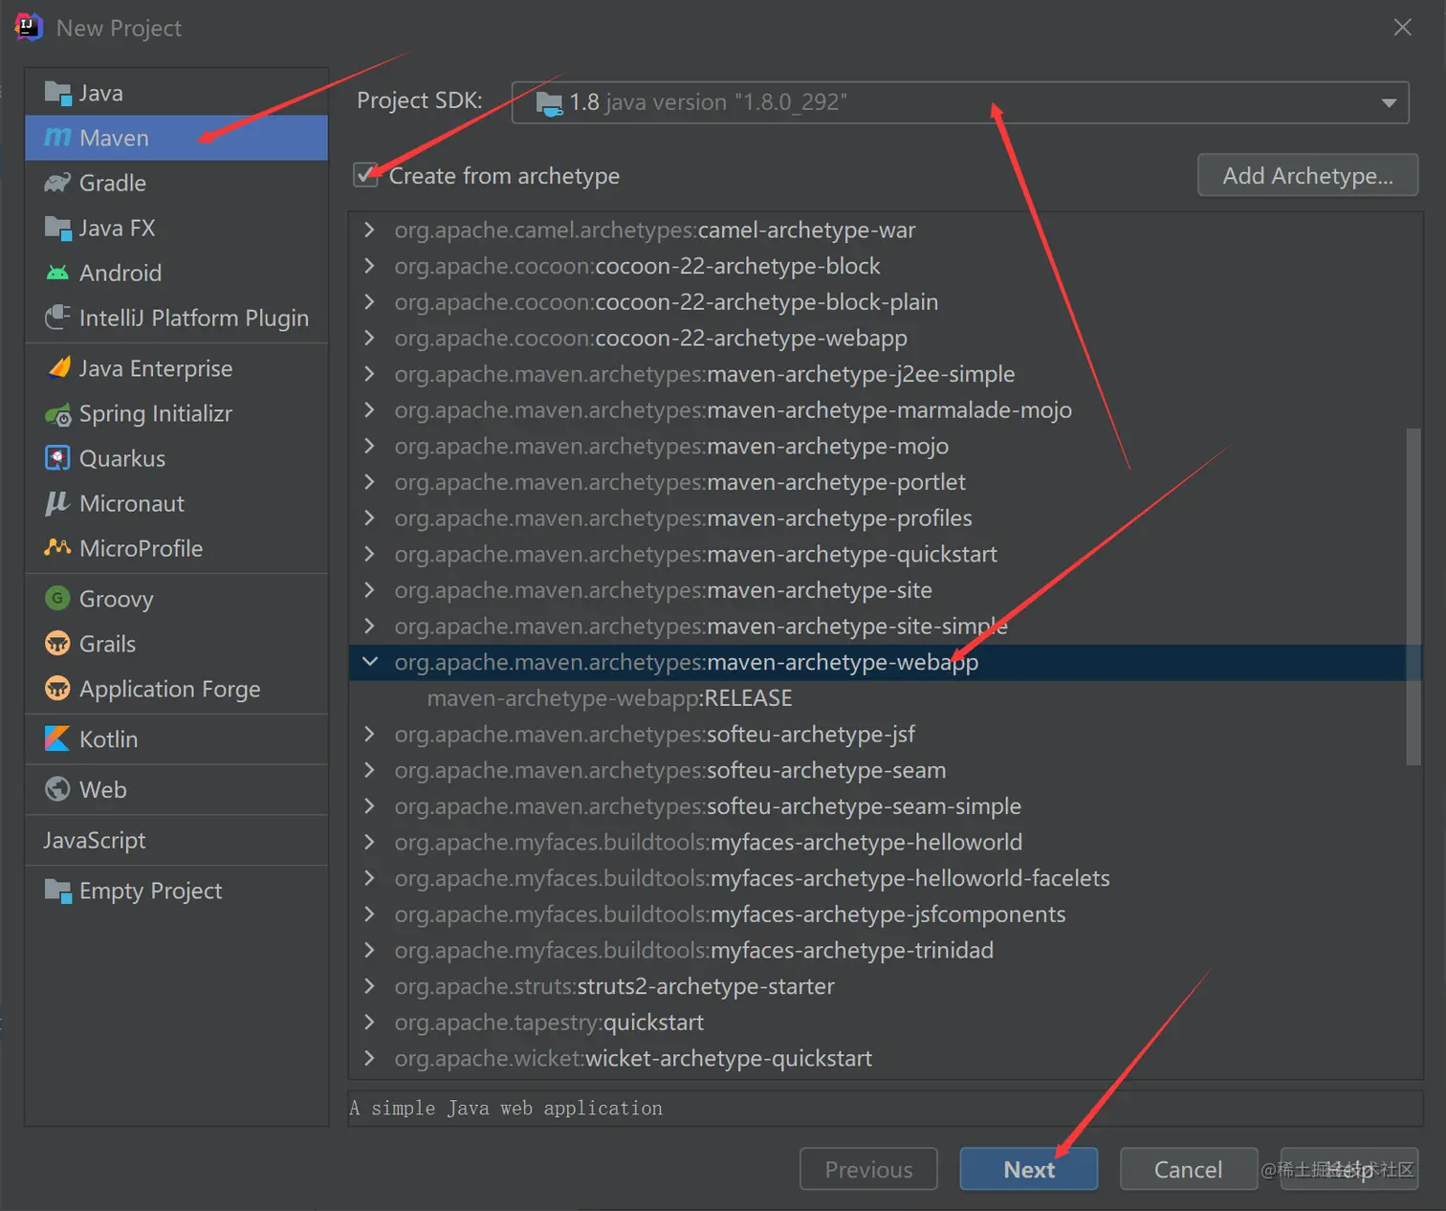The width and height of the screenshot is (1446, 1211).
Task: Click the Java FX folder icon
Action: tap(57, 229)
